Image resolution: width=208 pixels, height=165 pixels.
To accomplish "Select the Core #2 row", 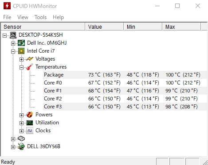I will pos(125,99).
